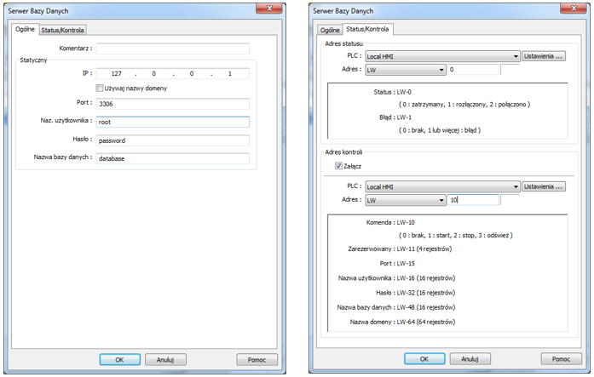Click the Nazwa bazy danych field
The width and height of the screenshot is (594, 377).
click(x=173, y=158)
